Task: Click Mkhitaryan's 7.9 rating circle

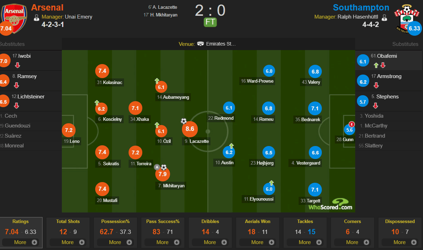Action: point(163,174)
